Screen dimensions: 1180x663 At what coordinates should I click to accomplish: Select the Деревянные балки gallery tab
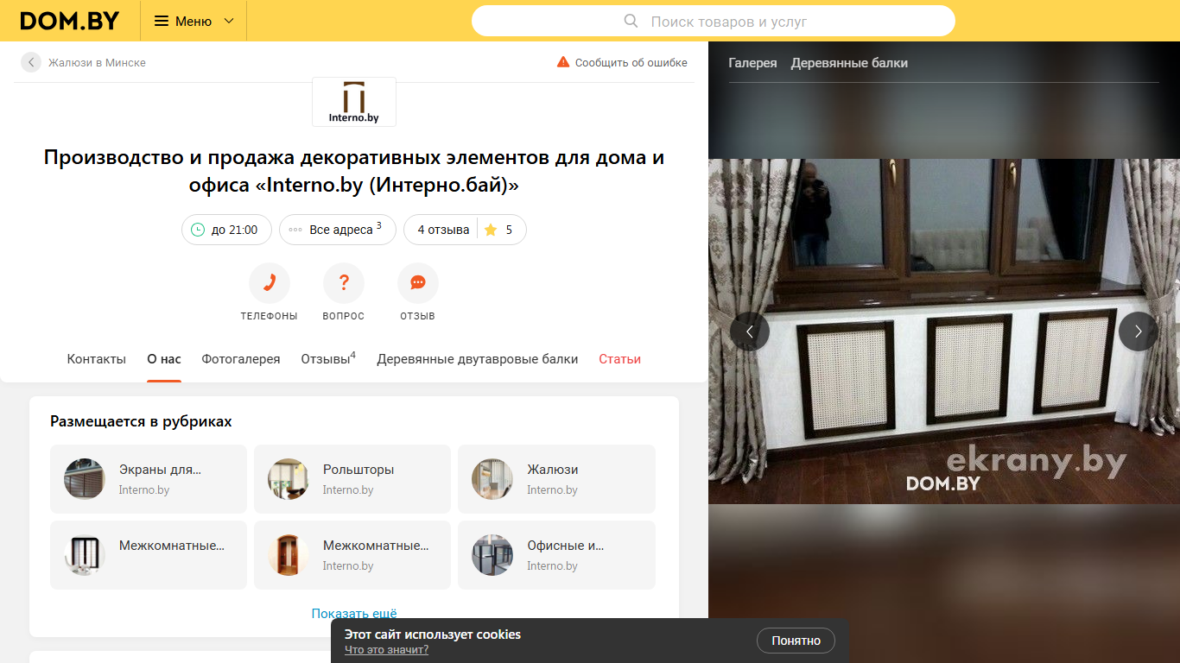[x=849, y=63]
